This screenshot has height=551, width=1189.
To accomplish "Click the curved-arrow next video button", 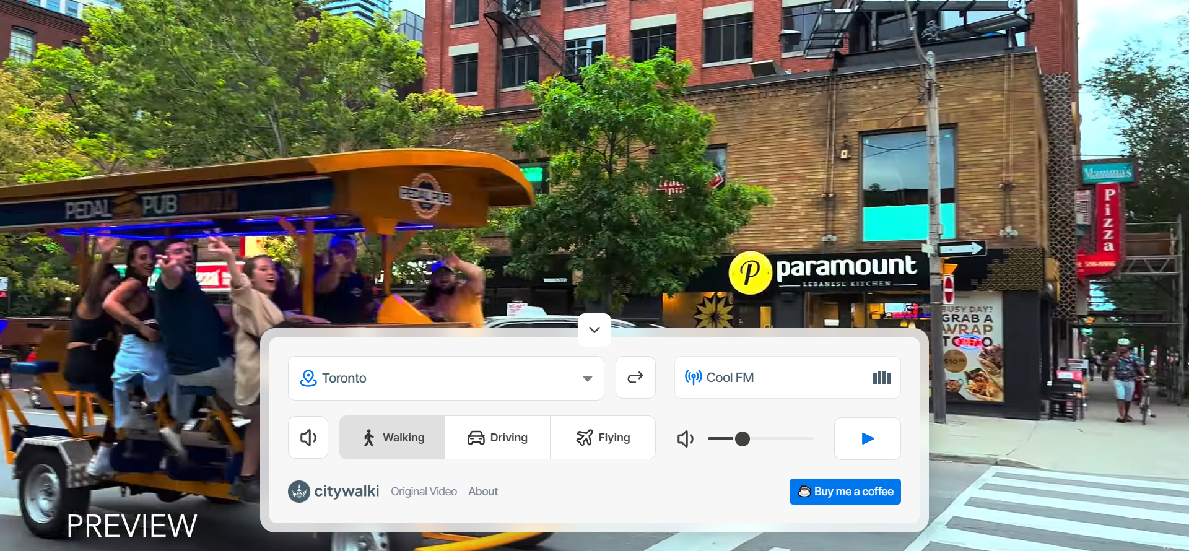I will coord(635,378).
